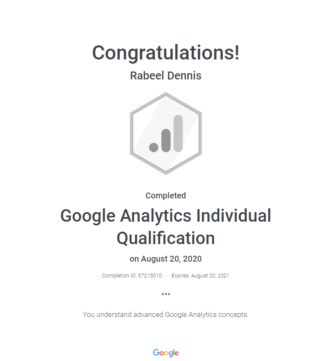Click the middle bar in Analytics logo

point(166,141)
